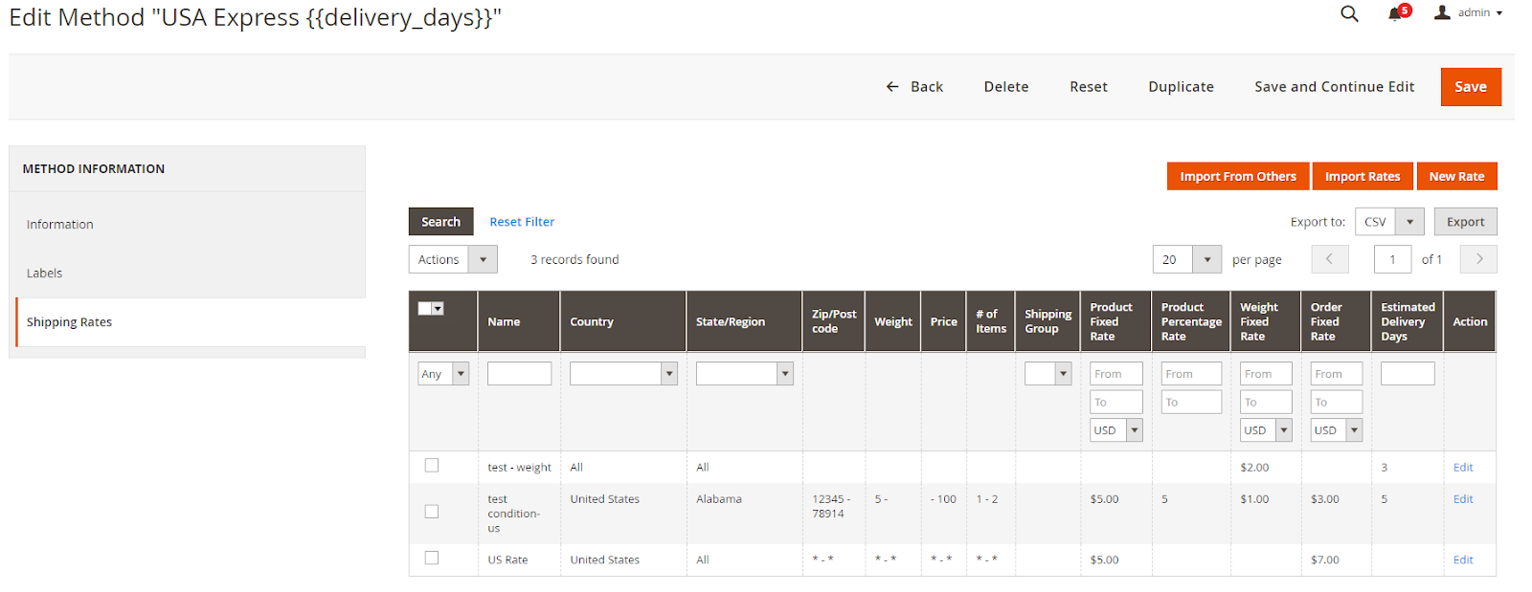
Task: Open the Export to CSV format dropdown
Action: coord(1408,222)
